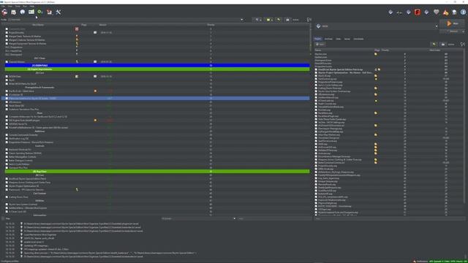Screen dimensions: 468x263
Task: Open the Profile selection dropdown
Action: (x=126, y=20)
